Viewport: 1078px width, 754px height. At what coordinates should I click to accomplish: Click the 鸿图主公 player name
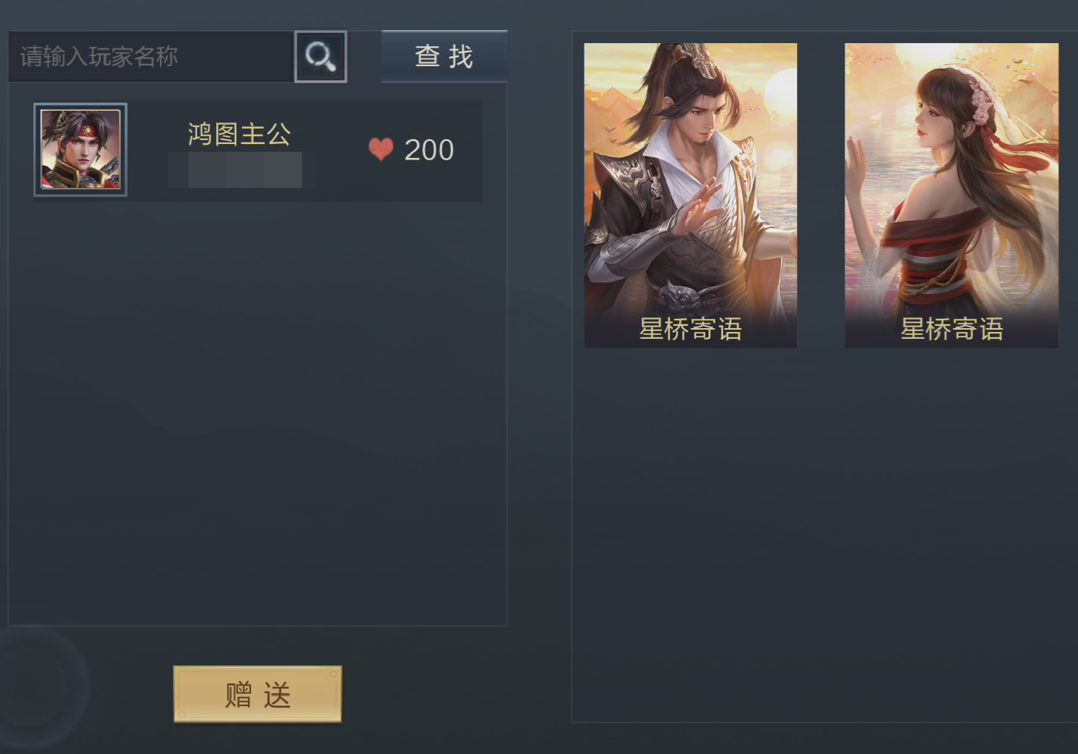tap(239, 134)
